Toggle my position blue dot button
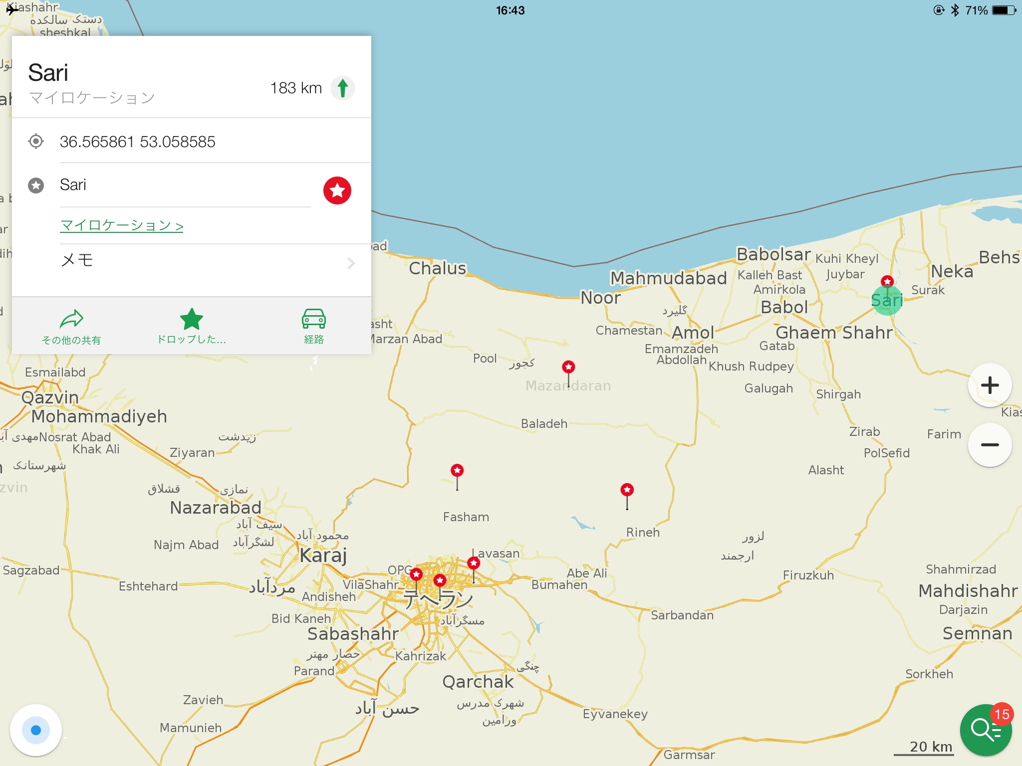Viewport: 1022px width, 766px height. (x=36, y=730)
